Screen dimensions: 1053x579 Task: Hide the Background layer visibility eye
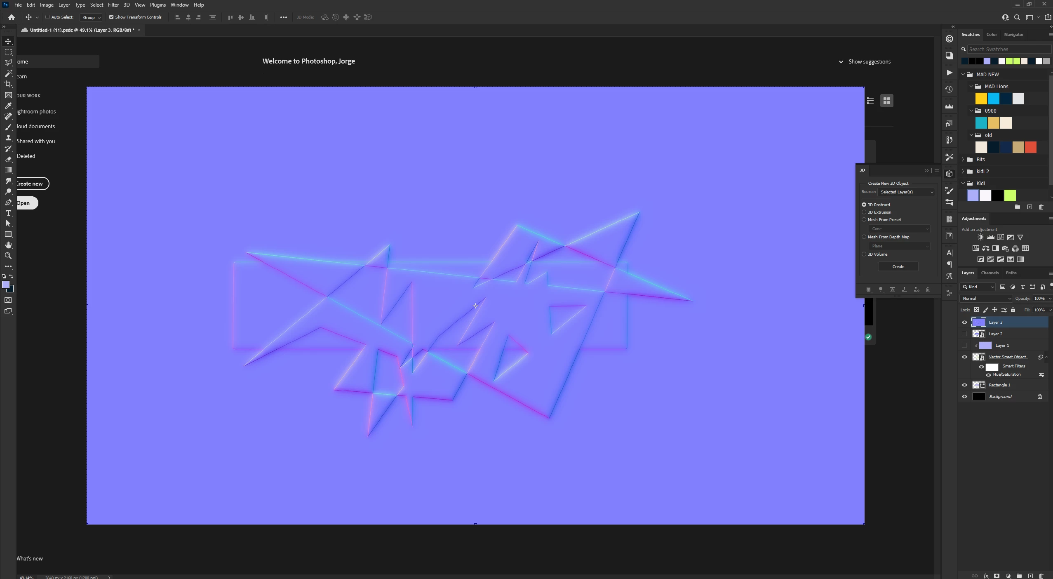(964, 397)
